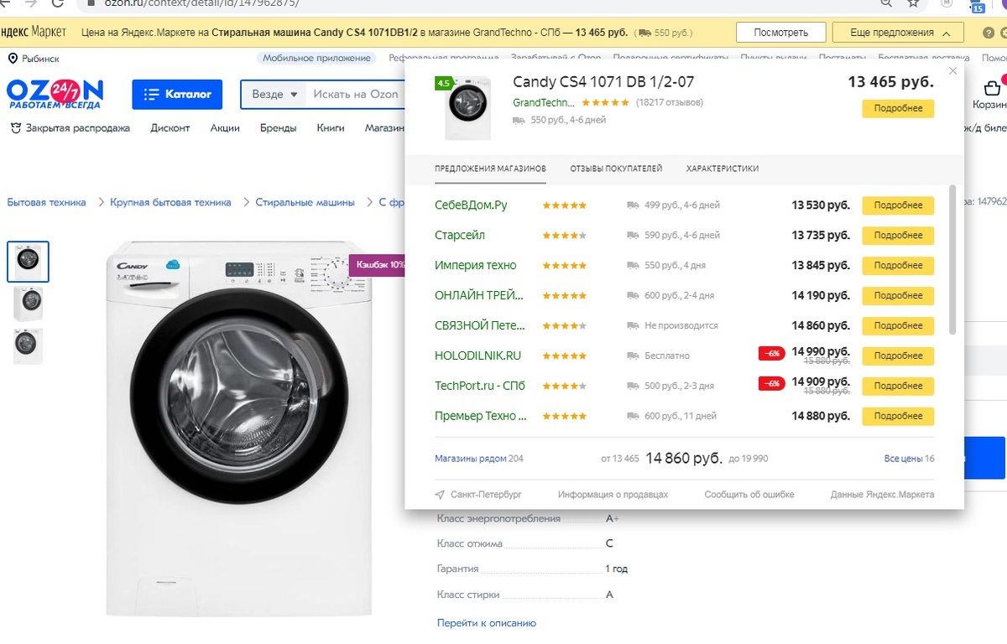
Task: Click the Искать на Ozon search field
Action: coord(356,94)
